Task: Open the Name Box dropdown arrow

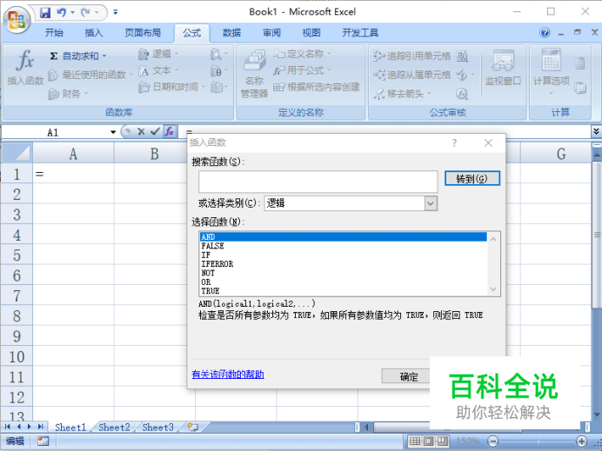Action: tap(113, 132)
